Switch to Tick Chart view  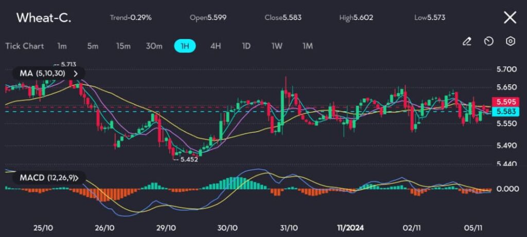(24, 46)
